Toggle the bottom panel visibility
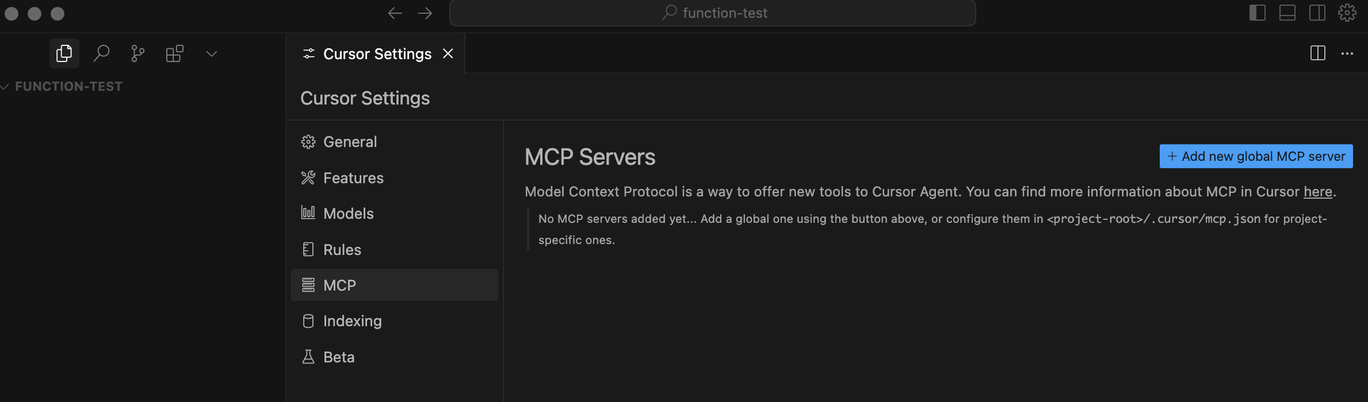Viewport: 1368px width, 402px height. (1287, 13)
